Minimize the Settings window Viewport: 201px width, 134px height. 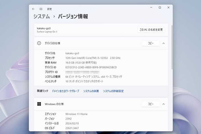(x=151, y=7)
